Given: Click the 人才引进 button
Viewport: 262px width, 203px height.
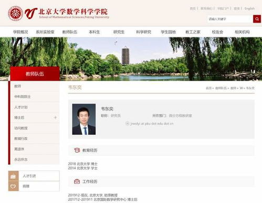Looking at the screenshot, I should coord(34,176).
